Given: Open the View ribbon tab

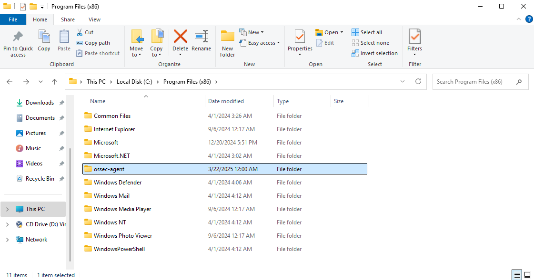Looking at the screenshot, I should [94, 19].
